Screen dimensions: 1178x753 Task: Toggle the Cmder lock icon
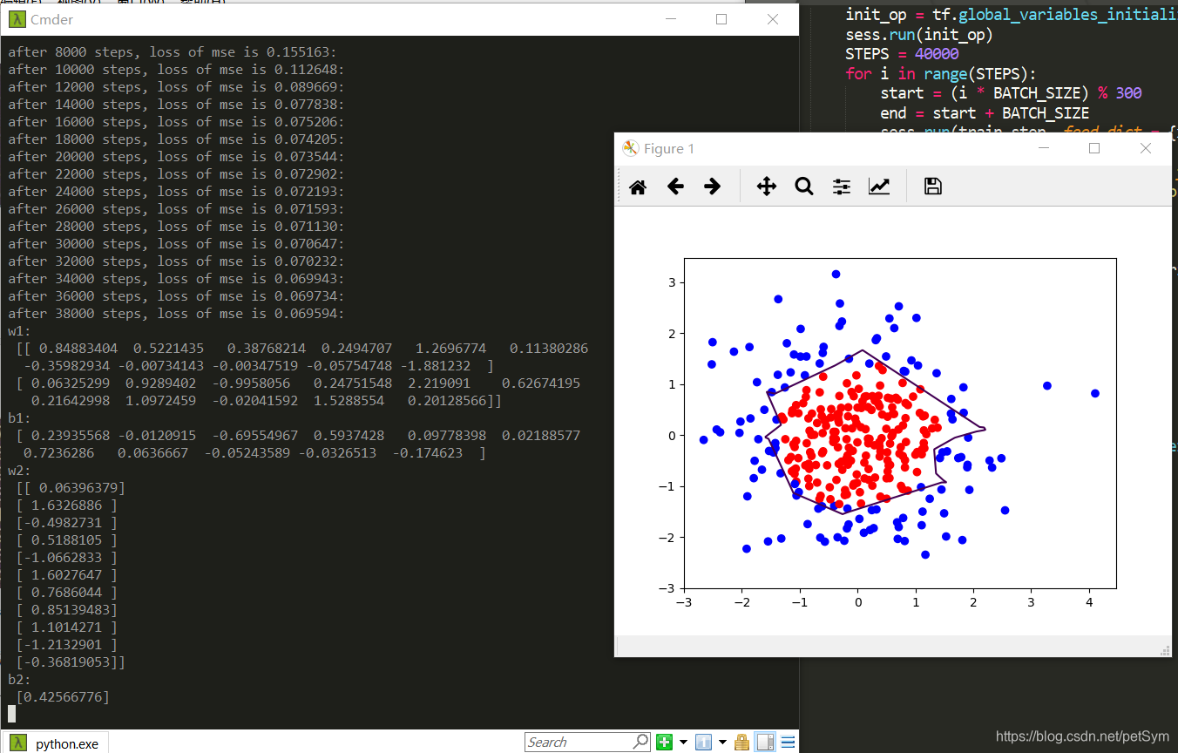click(741, 743)
